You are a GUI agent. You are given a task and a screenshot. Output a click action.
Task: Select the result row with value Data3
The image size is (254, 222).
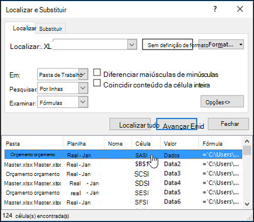coord(123,174)
